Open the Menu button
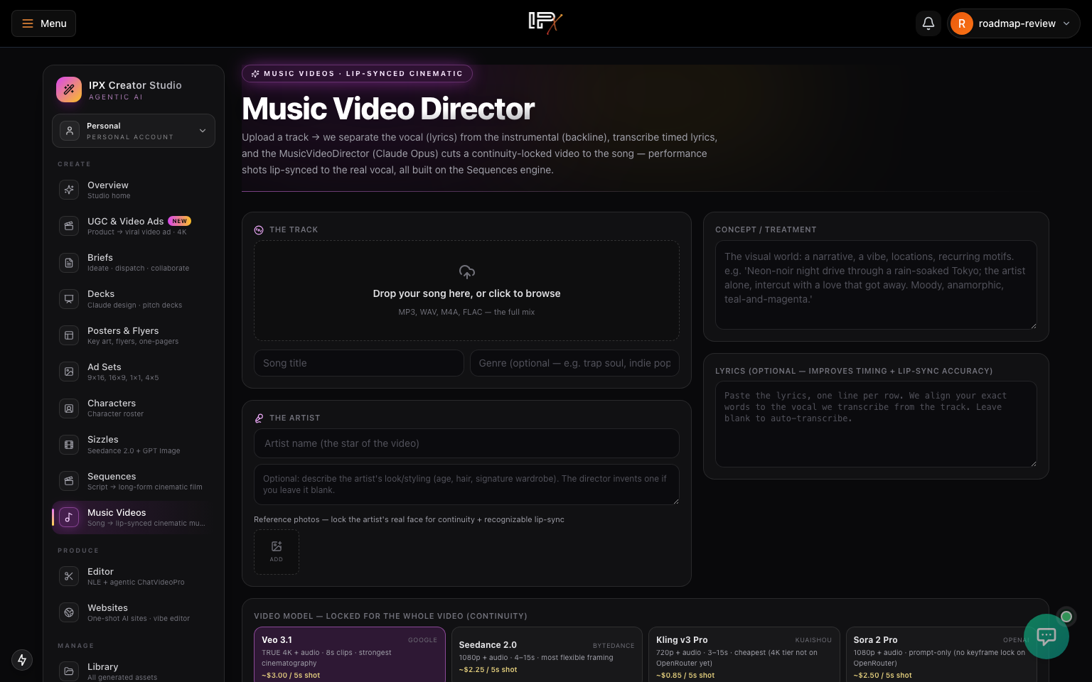 pos(43,23)
